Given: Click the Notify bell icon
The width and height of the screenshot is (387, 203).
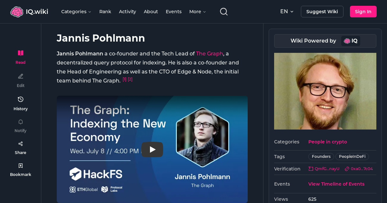Looking at the screenshot, I should click(x=20, y=122).
